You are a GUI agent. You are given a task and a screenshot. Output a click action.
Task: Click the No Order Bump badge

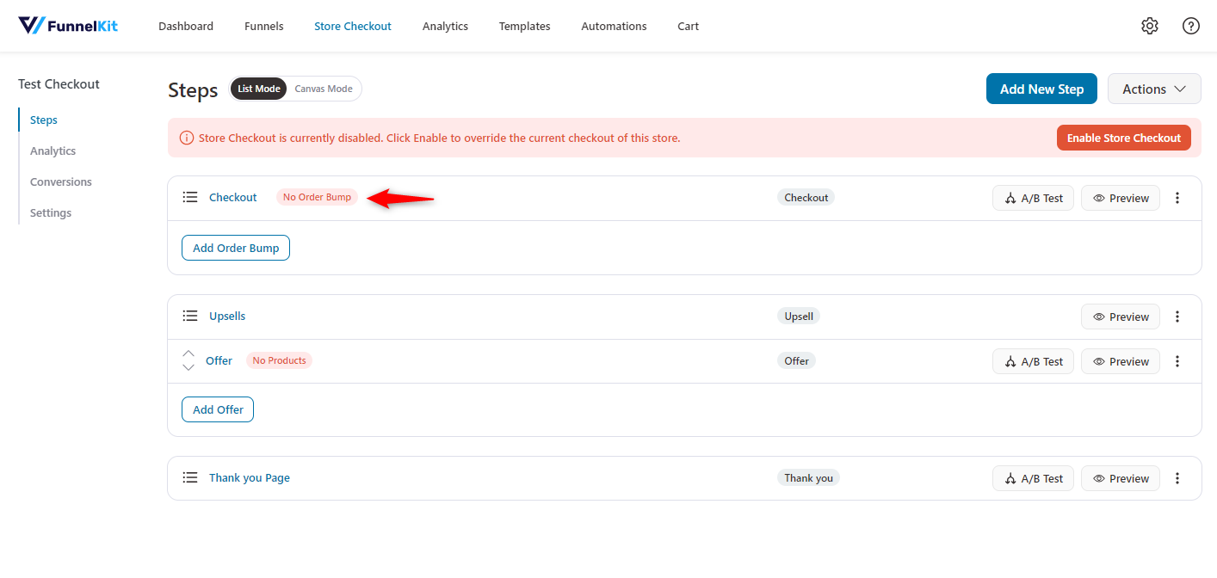317,197
